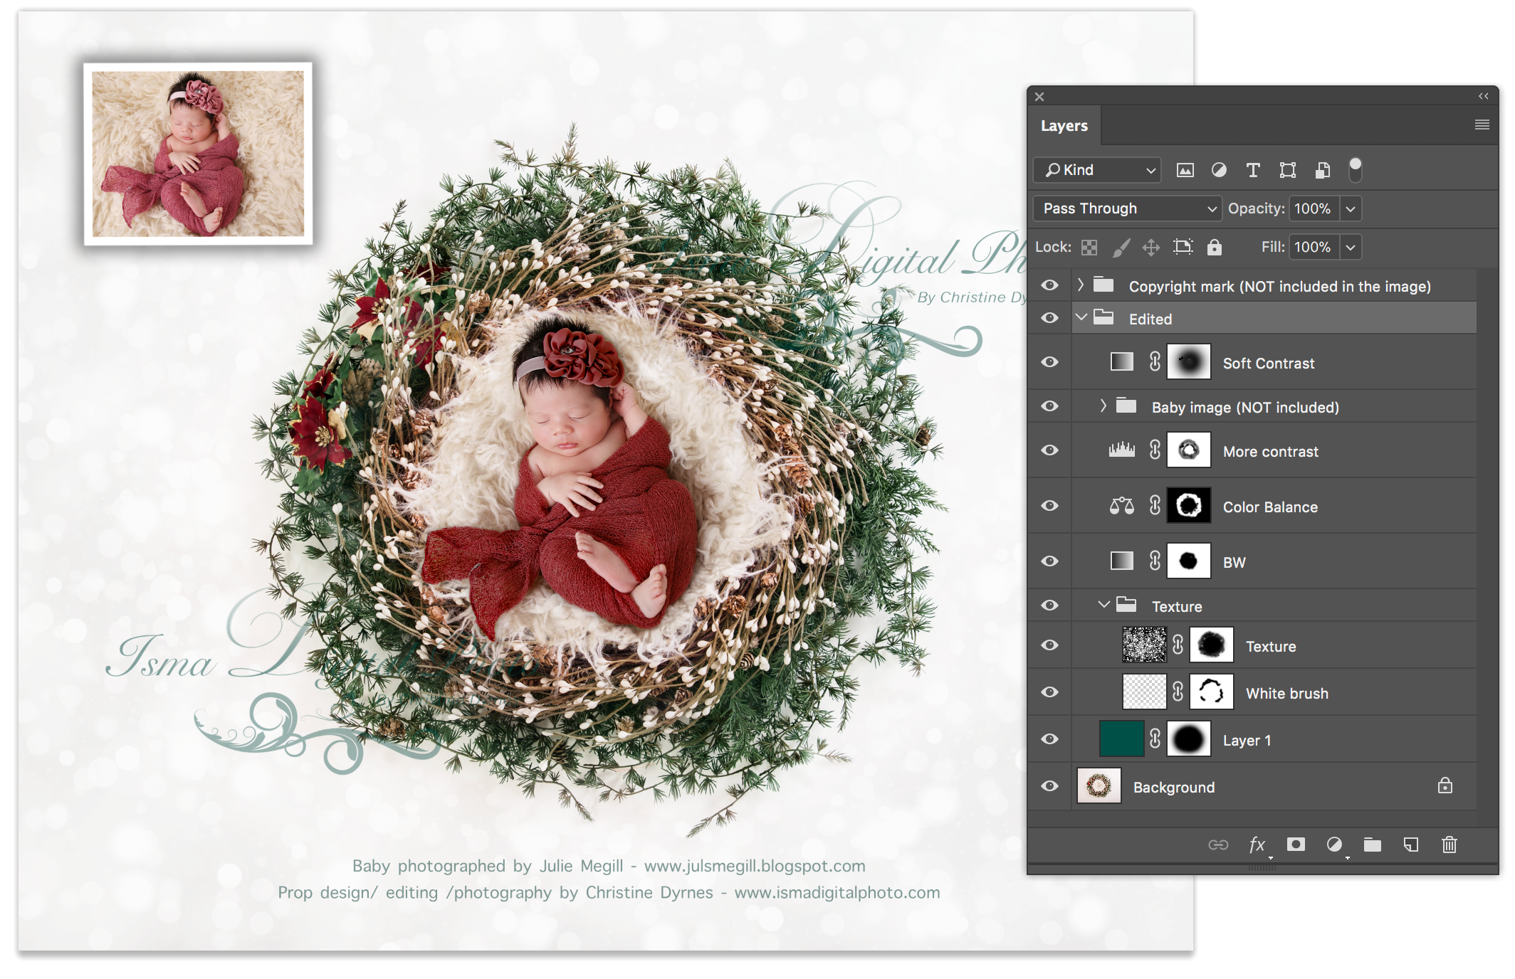This screenshot has width=1515, height=979.
Task: Filter for adjustment layers icon
Action: [x=1219, y=170]
